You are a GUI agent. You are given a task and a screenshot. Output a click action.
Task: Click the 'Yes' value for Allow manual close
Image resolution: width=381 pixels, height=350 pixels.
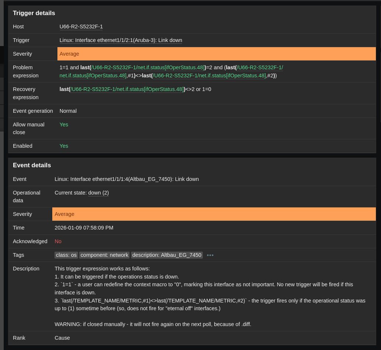click(64, 125)
